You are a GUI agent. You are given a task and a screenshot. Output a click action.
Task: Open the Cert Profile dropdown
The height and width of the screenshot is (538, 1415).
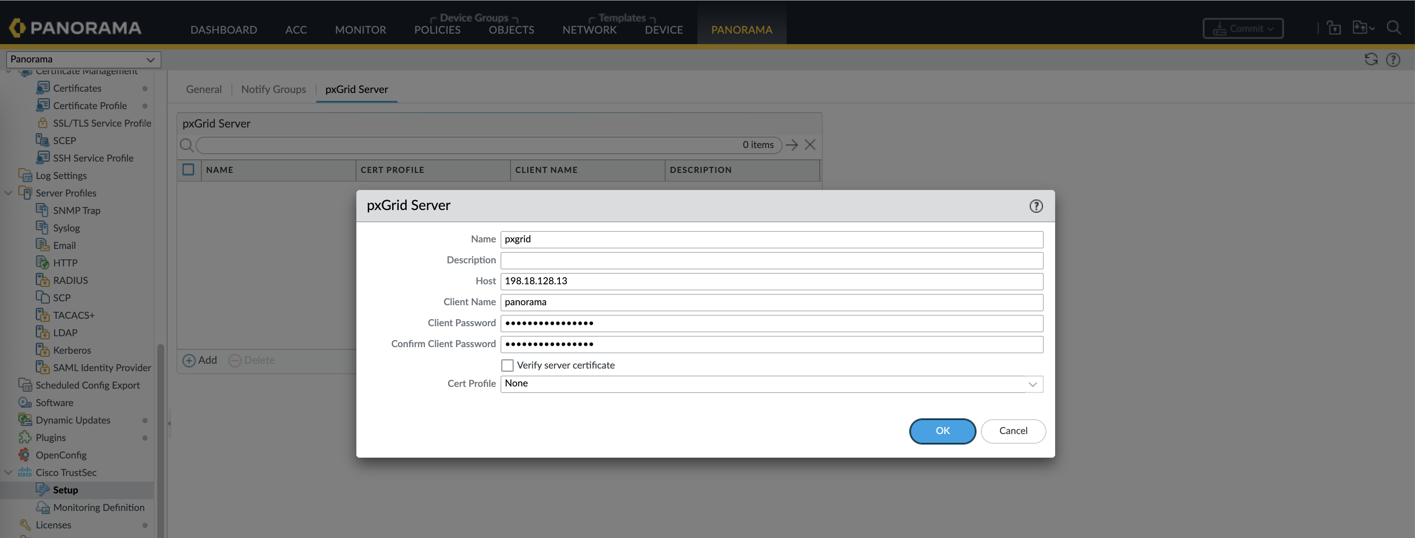click(1032, 384)
